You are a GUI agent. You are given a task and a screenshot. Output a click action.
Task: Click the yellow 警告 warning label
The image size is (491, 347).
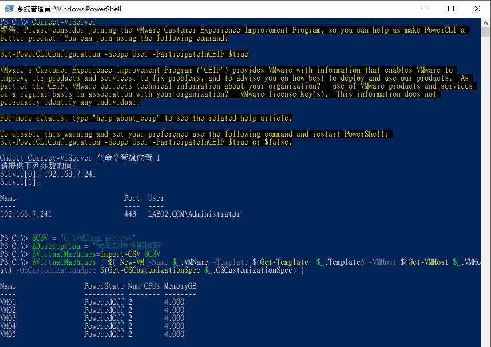point(8,30)
